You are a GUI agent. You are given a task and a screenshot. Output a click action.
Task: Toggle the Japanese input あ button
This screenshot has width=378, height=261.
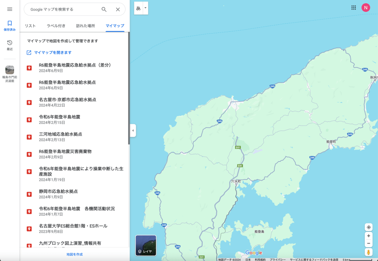tap(138, 8)
